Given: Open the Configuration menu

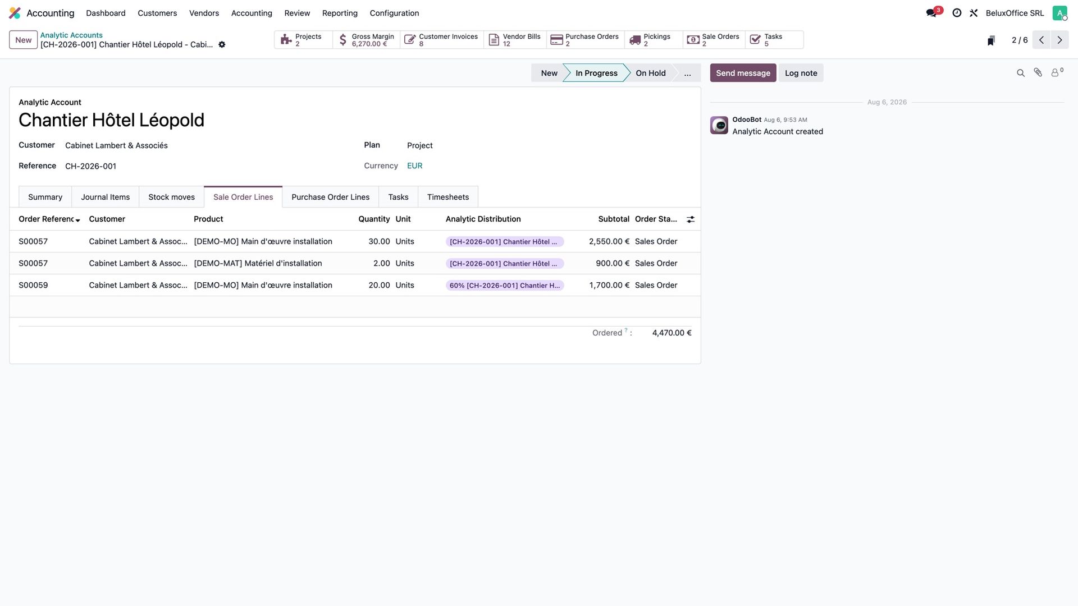Looking at the screenshot, I should (394, 13).
